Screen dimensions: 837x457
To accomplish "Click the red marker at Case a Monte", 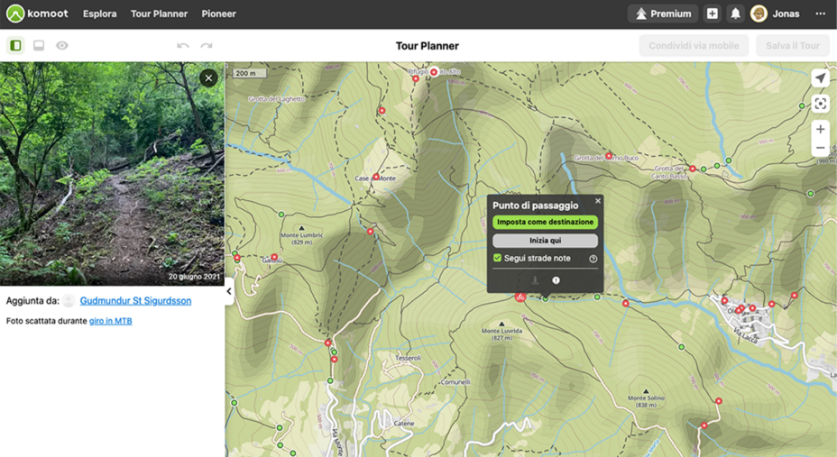I will (x=376, y=177).
